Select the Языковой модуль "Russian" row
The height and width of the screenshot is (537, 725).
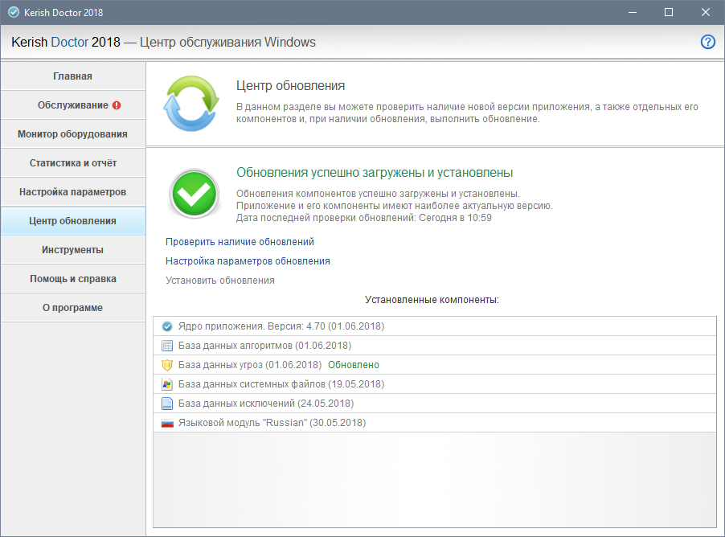pos(435,423)
